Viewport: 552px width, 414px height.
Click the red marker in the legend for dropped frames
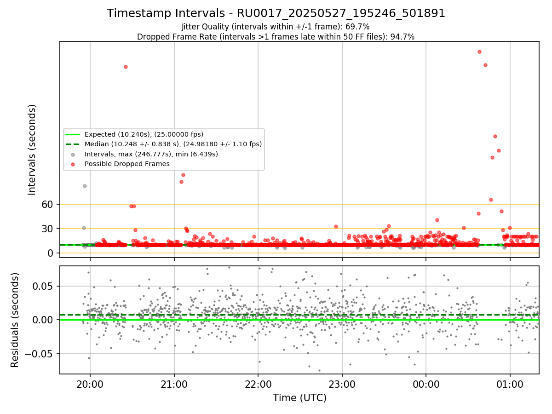(74, 164)
